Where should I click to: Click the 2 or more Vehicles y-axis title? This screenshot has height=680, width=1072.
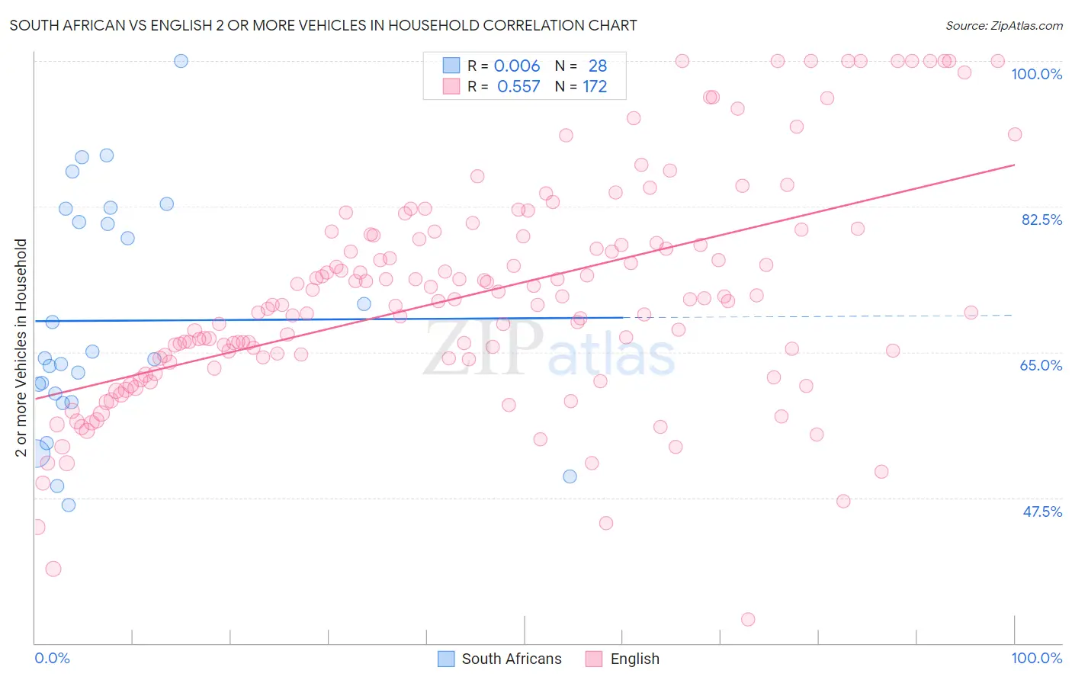click(21, 348)
